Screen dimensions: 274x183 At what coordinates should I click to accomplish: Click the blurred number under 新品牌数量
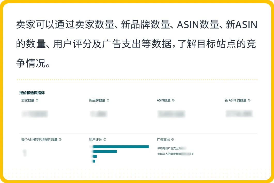coord(99,114)
